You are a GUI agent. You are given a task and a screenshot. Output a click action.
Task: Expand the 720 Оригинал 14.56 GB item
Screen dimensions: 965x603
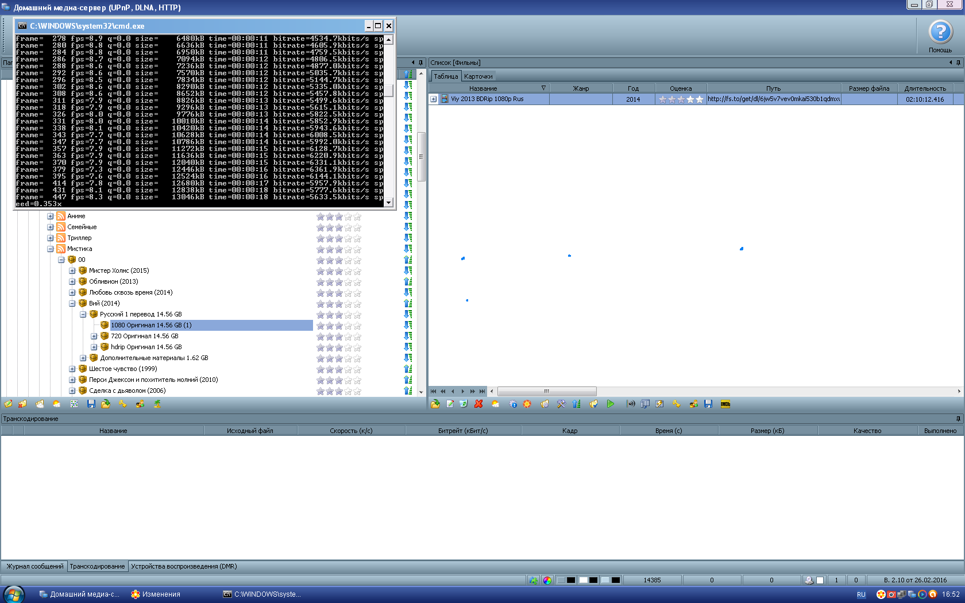[94, 337]
